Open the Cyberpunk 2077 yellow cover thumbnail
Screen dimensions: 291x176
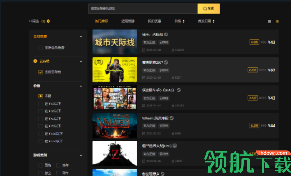114,70
